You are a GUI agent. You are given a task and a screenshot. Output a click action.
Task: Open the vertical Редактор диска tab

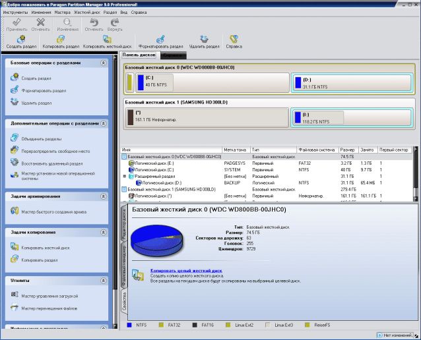[124, 224]
